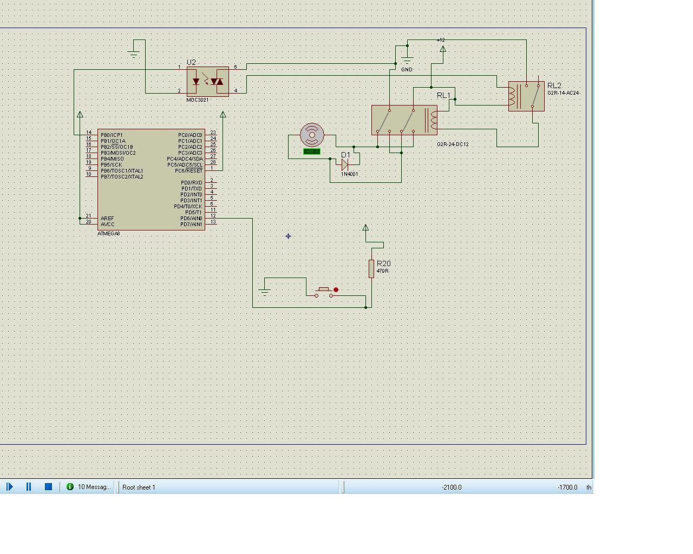The width and height of the screenshot is (693, 554).
Task: Select the power terminal above PC6/RESET wire
Action: [223, 115]
